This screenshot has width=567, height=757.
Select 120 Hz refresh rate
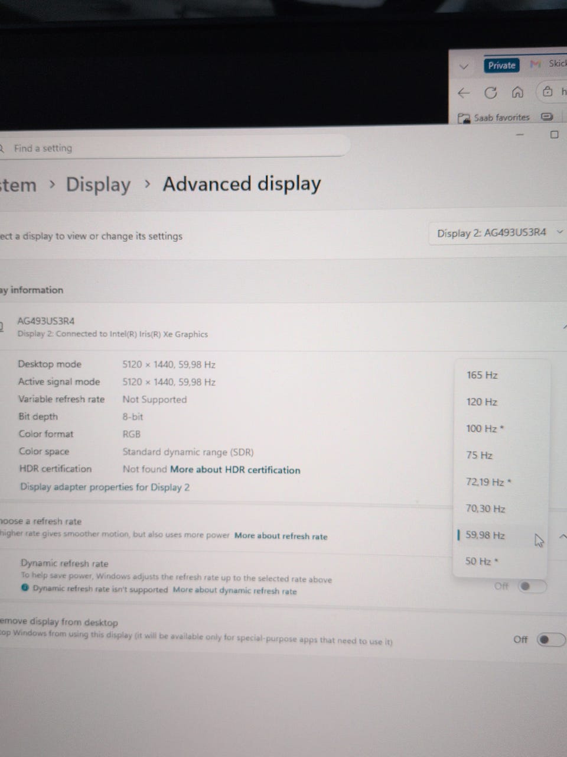tap(482, 402)
